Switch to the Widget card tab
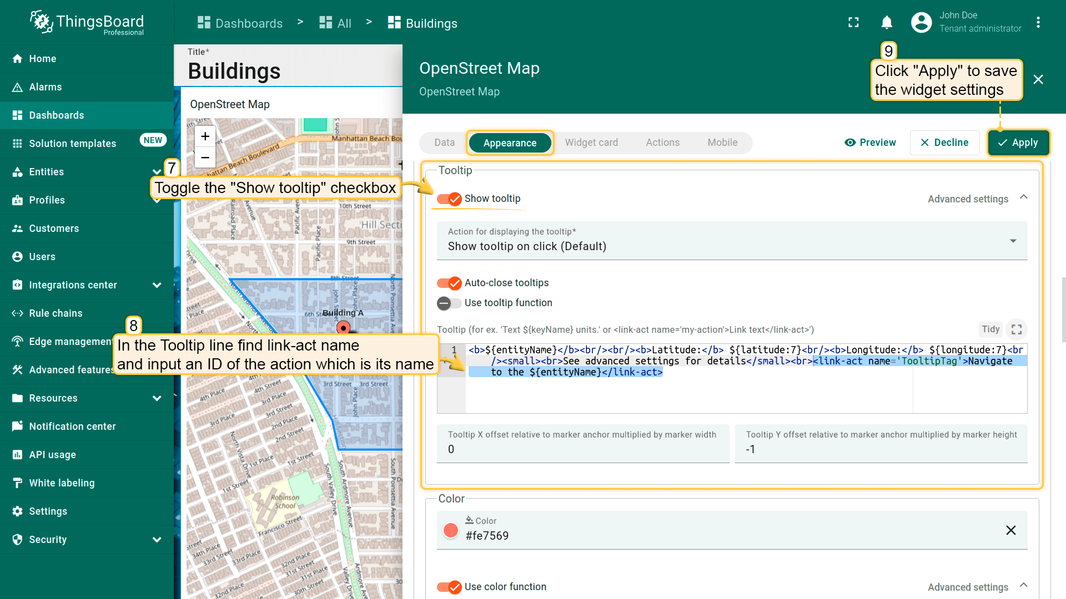 (x=591, y=143)
